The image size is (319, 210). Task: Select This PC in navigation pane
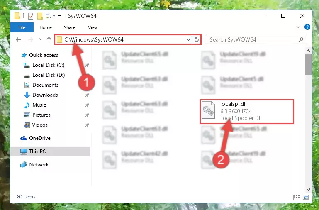(x=51, y=151)
